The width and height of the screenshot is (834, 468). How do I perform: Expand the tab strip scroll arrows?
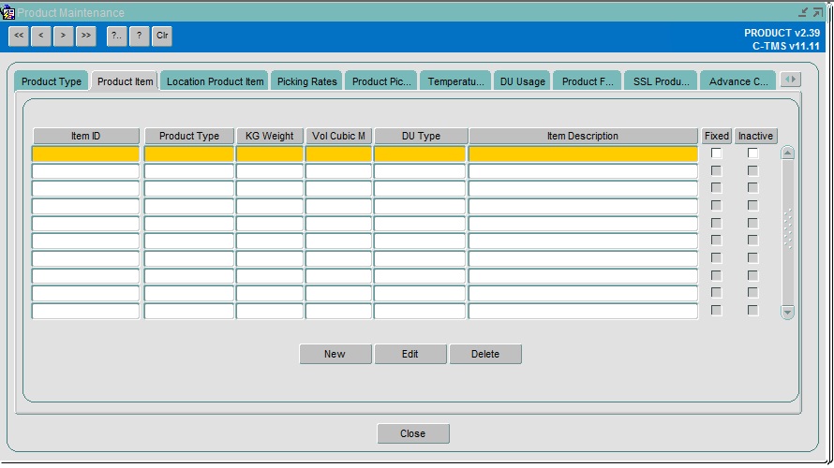pos(791,80)
